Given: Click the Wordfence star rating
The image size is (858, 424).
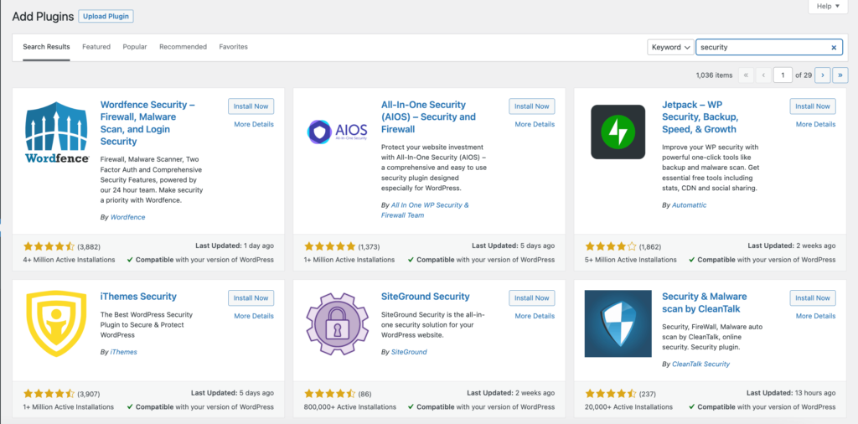Looking at the screenshot, I should 49,246.
